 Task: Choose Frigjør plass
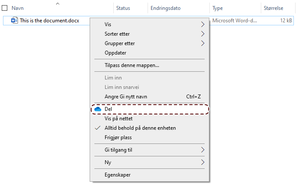pos(118,137)
